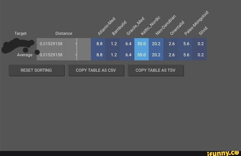Open the ifunny.co watermark logo
Screen dimensions: 241x156
point(223,153)
